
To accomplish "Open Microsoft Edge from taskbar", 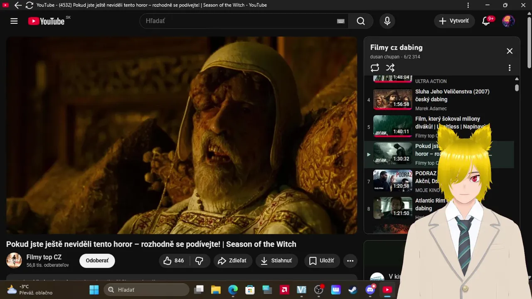I will click(233, 290).
